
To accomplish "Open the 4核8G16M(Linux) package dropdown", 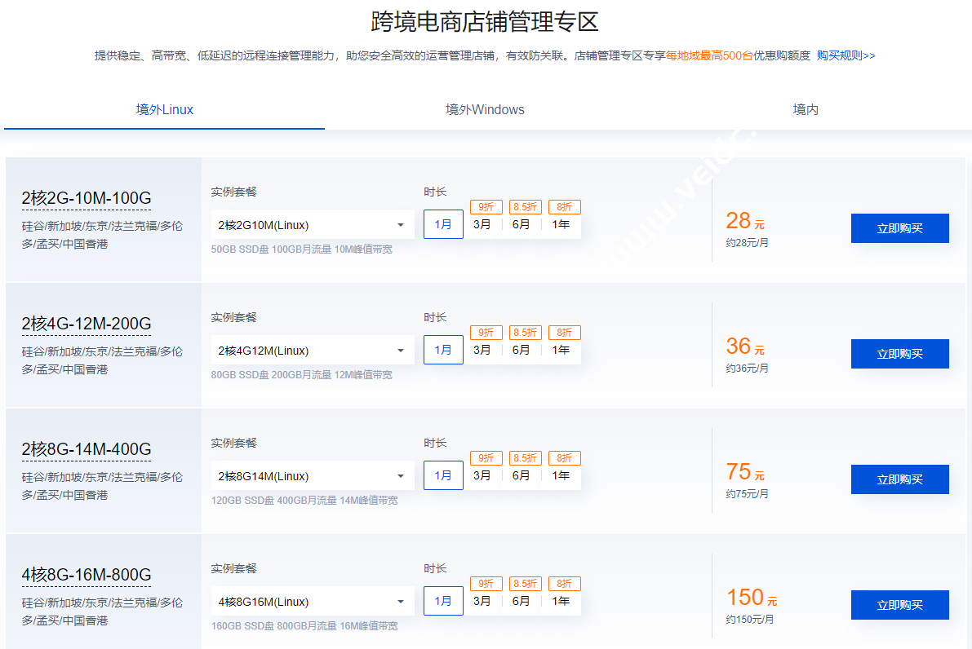I will pyautogui.click(x=312, y=602).
